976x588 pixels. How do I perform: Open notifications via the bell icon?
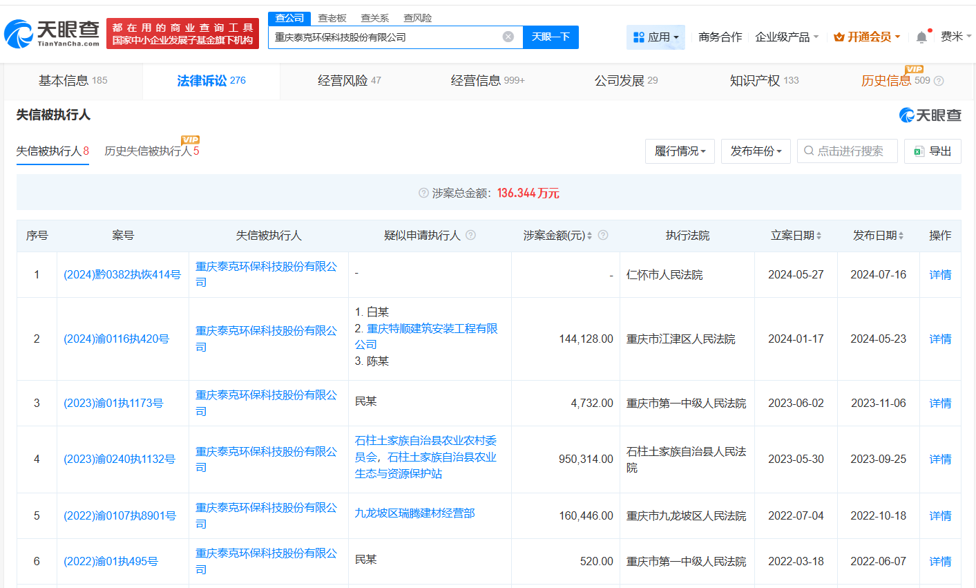pos(921,37)
